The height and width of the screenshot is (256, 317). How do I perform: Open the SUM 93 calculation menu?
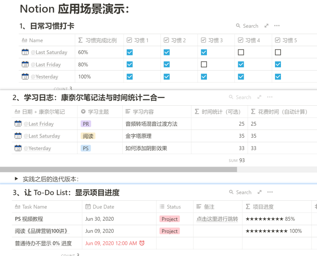[x=237, y=160]
